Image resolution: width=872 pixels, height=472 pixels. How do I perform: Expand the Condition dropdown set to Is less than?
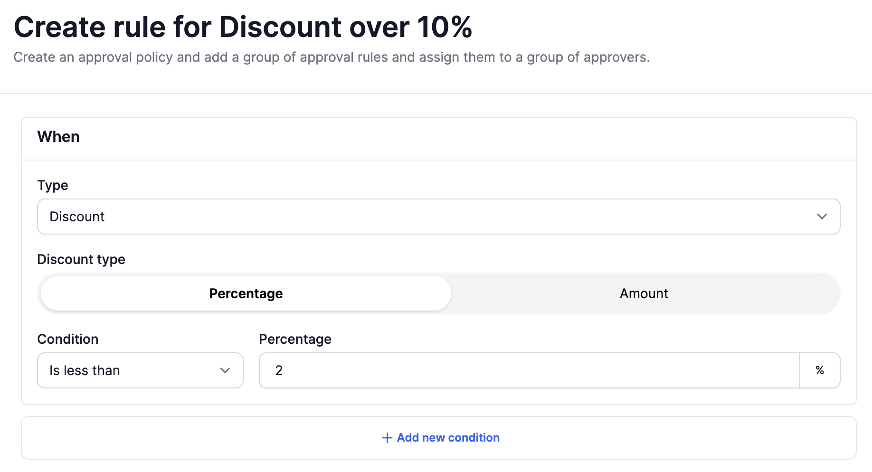pyautogui.click(x=140, y=370)
